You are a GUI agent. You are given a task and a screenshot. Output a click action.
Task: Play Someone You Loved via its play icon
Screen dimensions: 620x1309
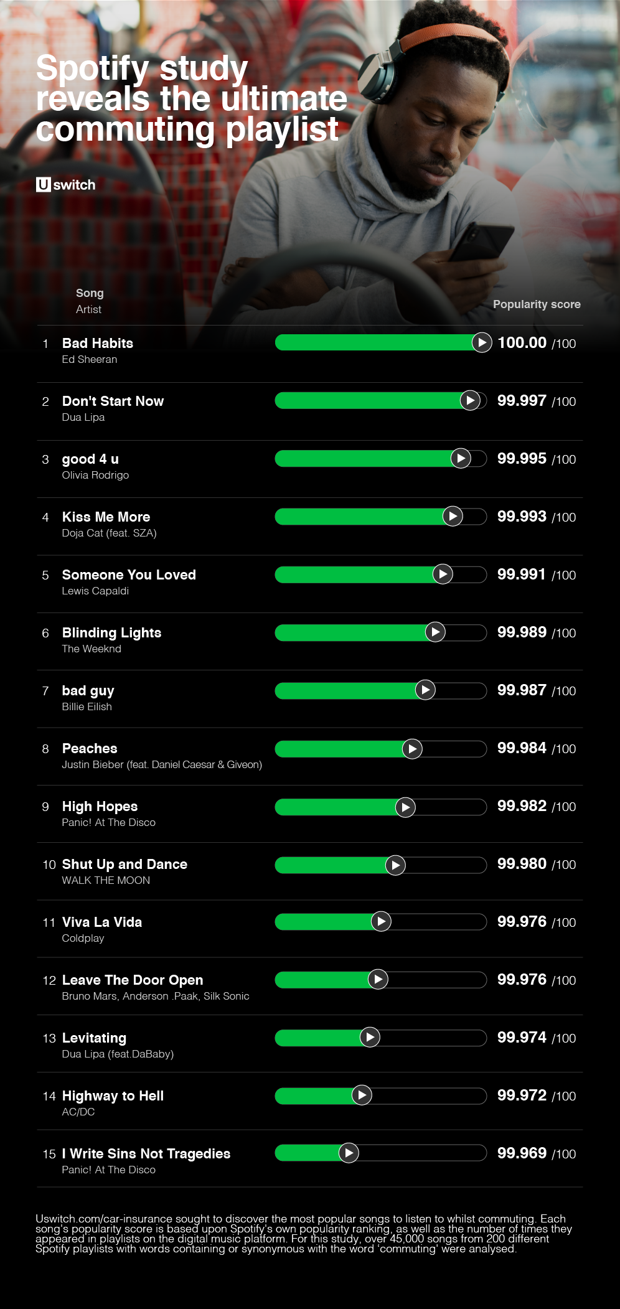(443, 574)
